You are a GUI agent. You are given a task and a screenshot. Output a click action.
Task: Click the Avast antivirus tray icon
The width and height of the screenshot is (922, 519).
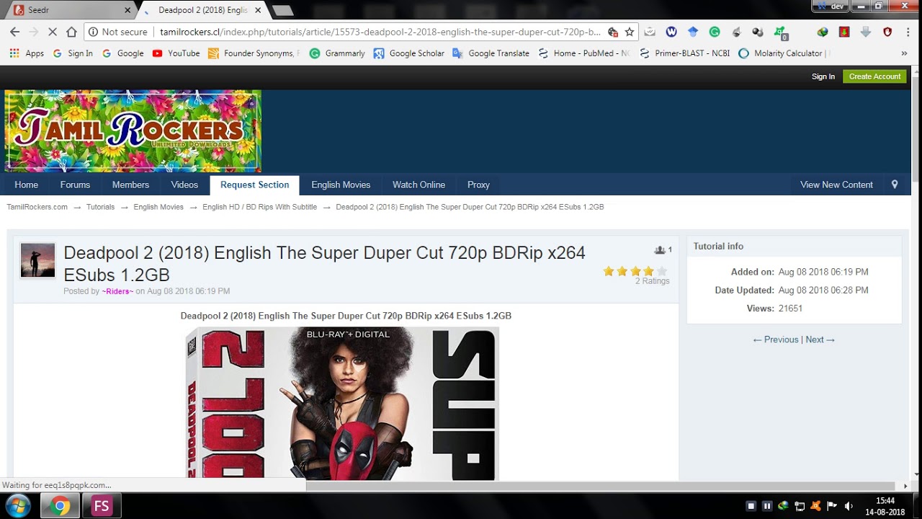click(816, 506)
